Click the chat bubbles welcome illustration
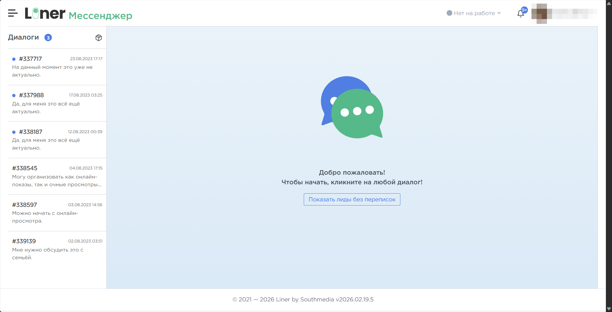Image resolution: width=612 pixels, height=312 pixels. 352,107
